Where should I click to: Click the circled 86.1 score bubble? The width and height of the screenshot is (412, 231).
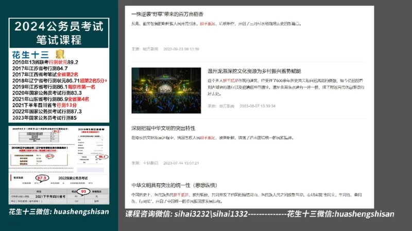click(x=102, y=157)
